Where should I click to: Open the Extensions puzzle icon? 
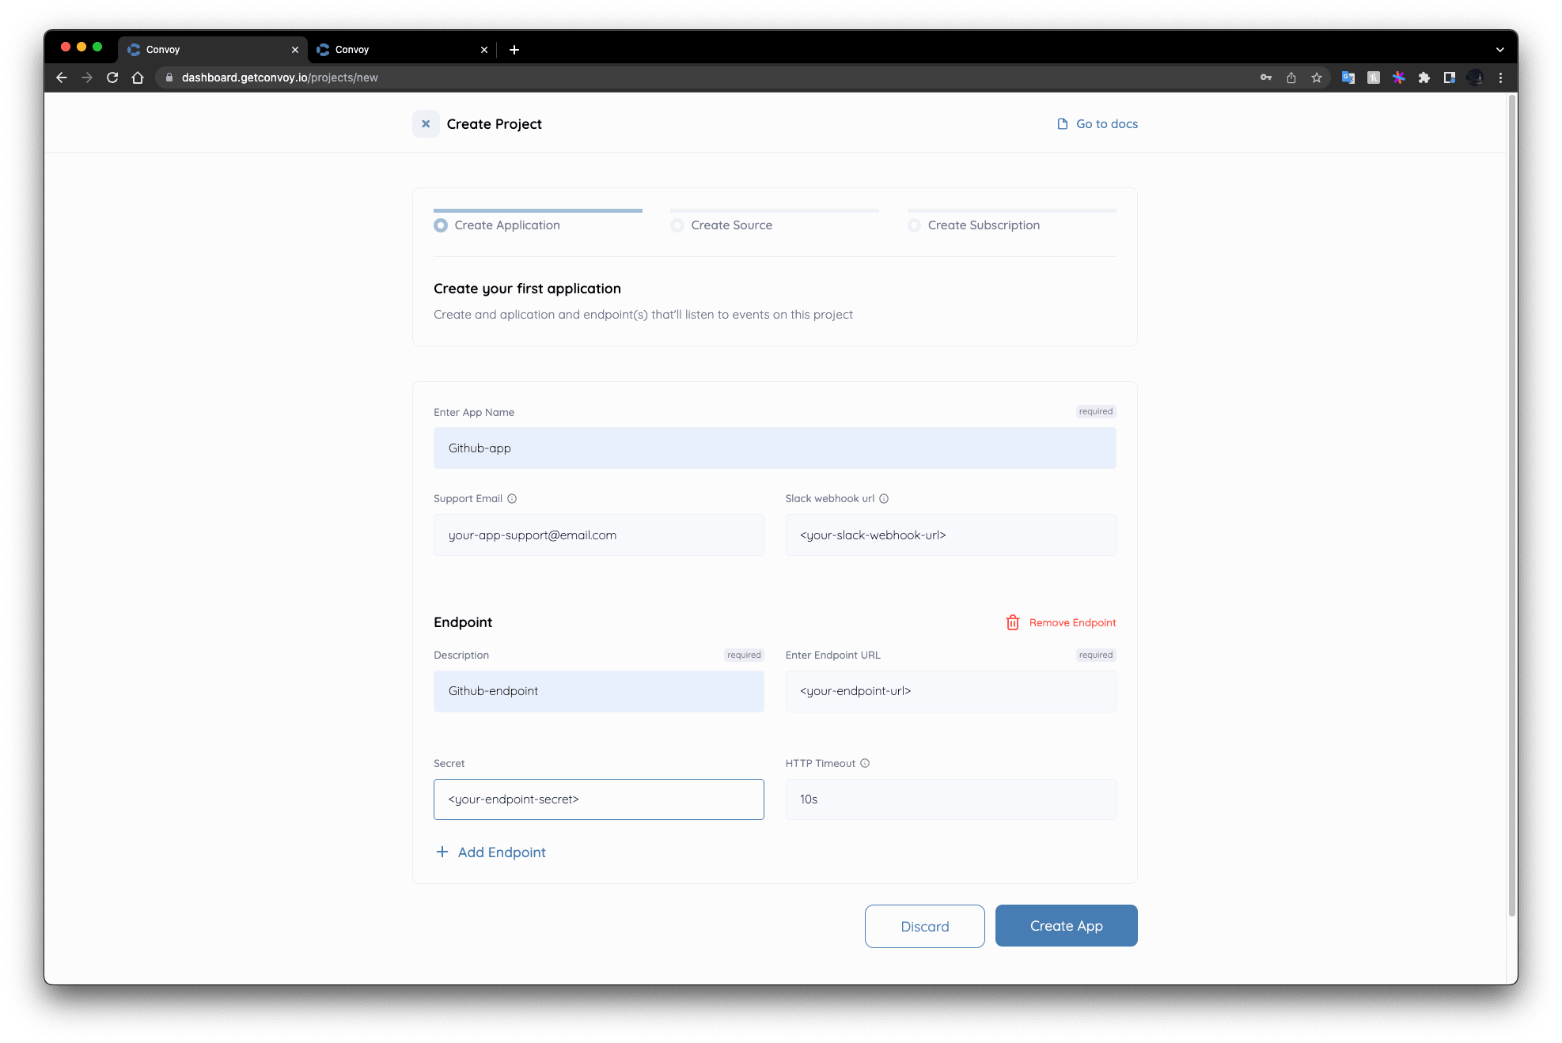(1424, 77)
